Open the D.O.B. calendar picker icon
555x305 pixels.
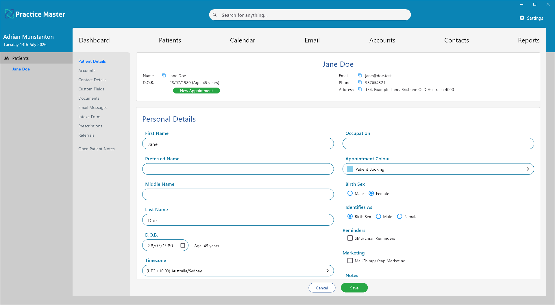click(183, 245)
